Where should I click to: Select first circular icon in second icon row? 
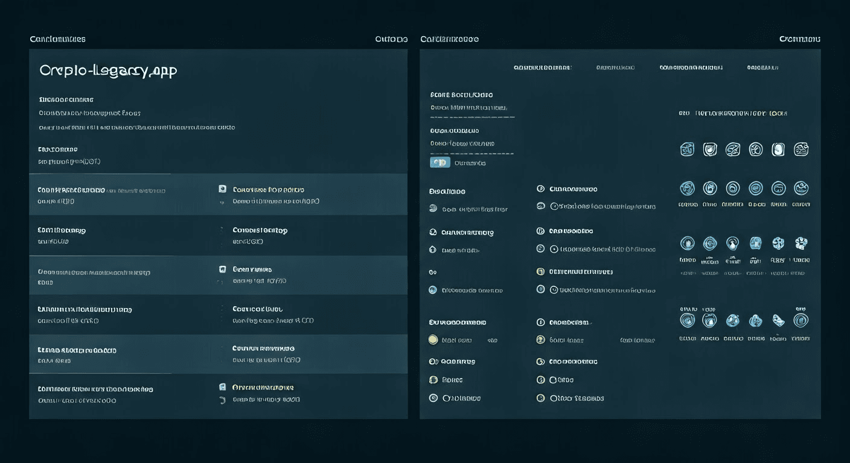click(687, 189)
